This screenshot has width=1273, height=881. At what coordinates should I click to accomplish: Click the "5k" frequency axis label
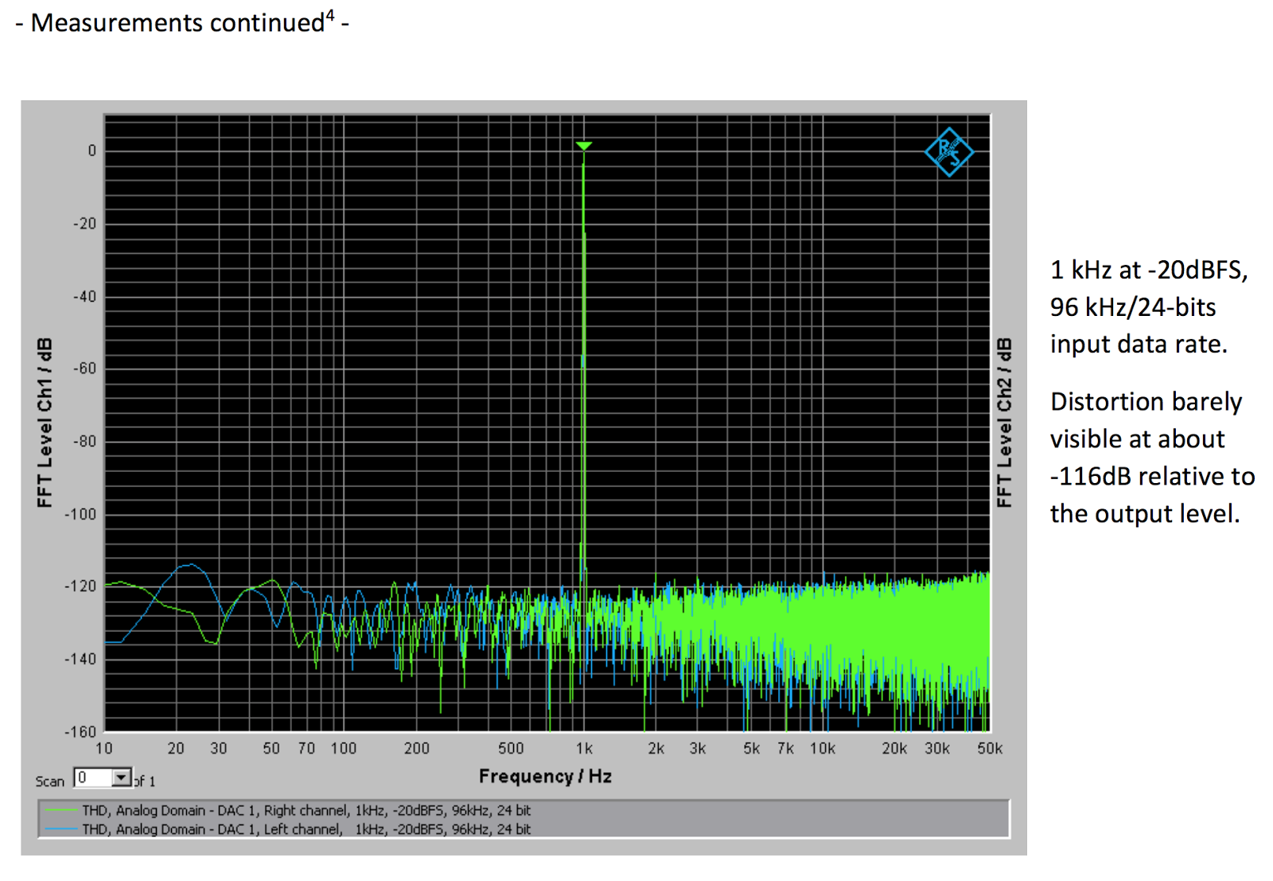(752, 748)
